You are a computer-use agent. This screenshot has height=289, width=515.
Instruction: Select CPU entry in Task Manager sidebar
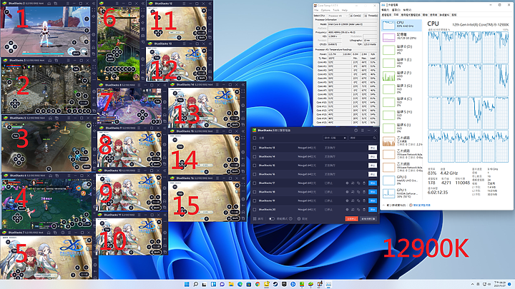402,24
